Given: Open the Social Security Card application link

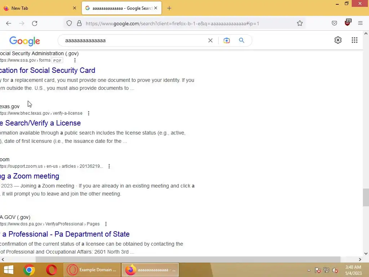Looking at the screenshot, I should (48, 70).
